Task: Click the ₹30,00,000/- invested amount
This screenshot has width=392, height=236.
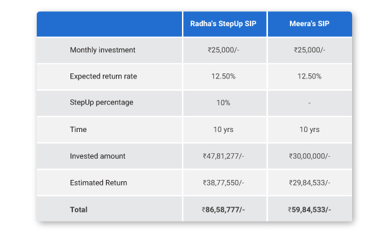Action: click(310, 156)
